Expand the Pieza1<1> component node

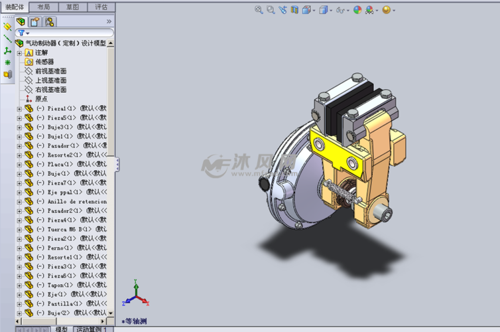[x=19, y=108]
